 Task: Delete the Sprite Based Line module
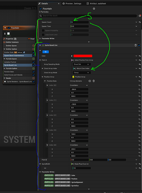point(135,45)
